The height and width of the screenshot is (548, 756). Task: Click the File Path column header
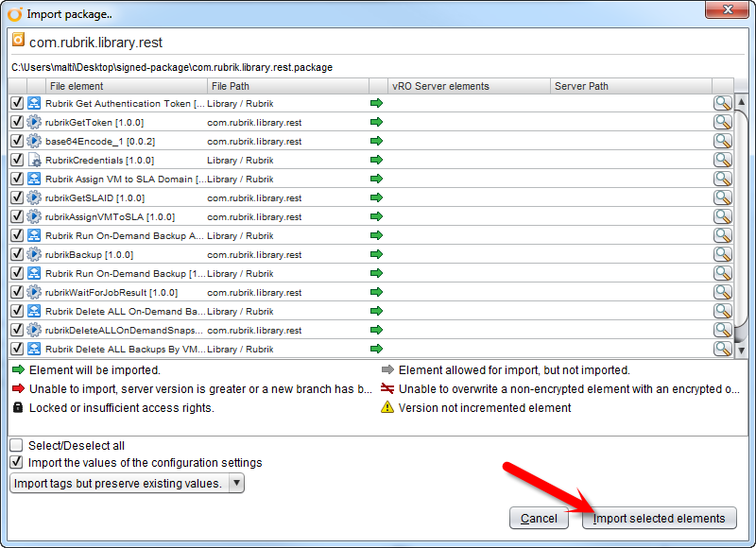[288, 86]
